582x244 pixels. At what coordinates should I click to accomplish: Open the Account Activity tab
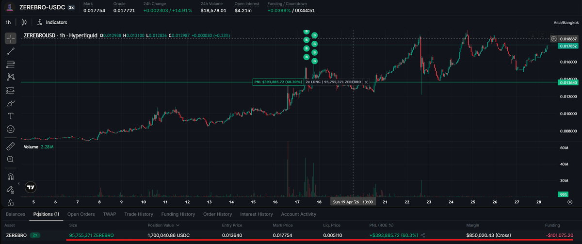pos(298,214)
